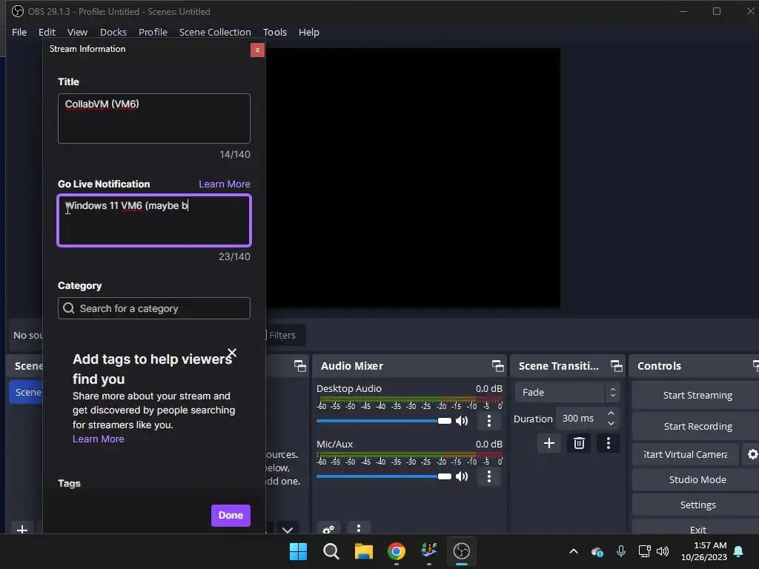Open the View menu
Screen dimensions: 759x569
click(x=77, y=32)
